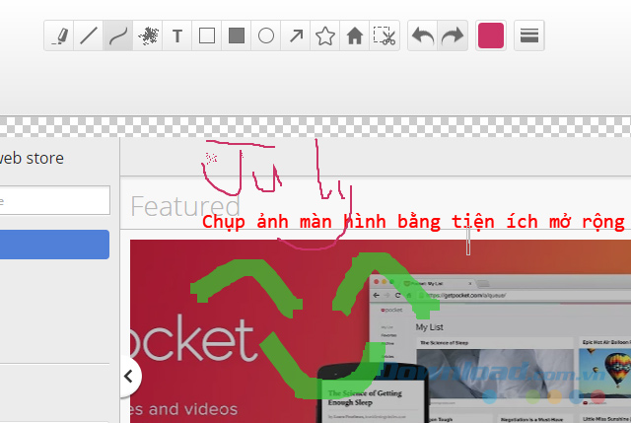Viewport: 631px width, 423px height.
Task: Select the spray paint tool
Action: pyautogui.click(x=148, y=35)
